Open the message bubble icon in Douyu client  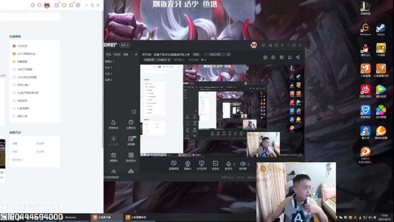[x=71, y=5]
